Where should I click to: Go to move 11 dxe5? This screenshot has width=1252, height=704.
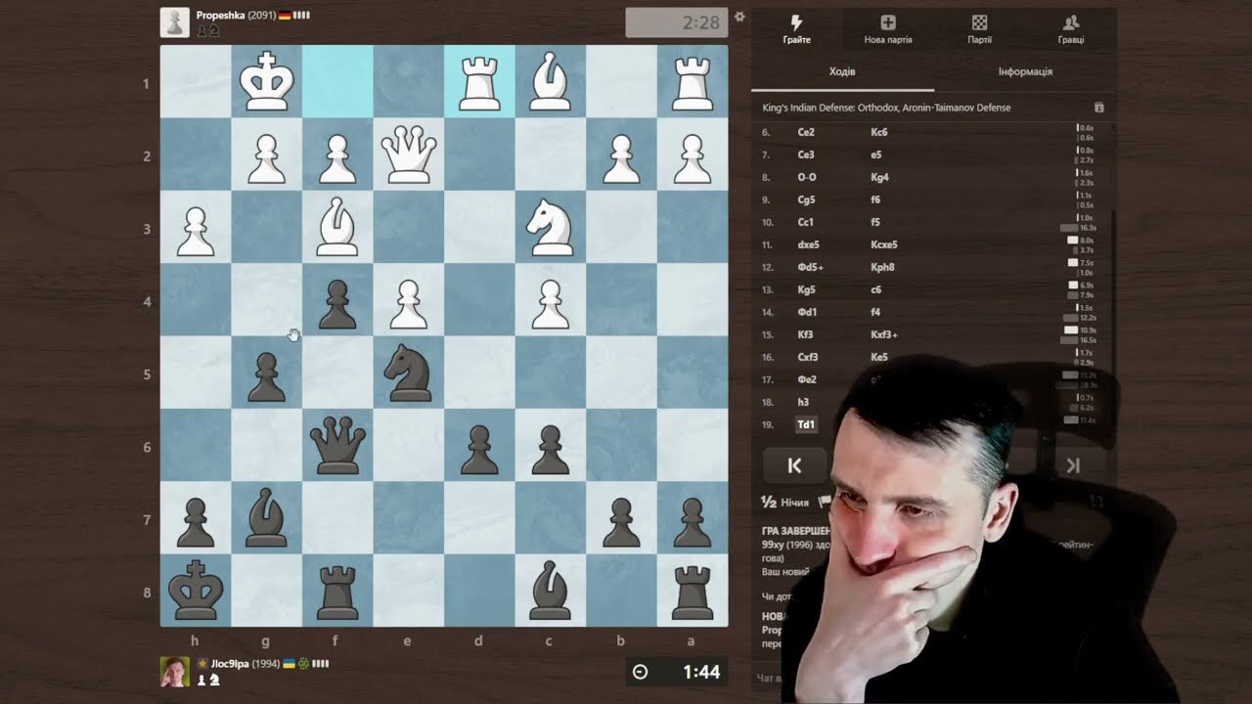[809, 244]
